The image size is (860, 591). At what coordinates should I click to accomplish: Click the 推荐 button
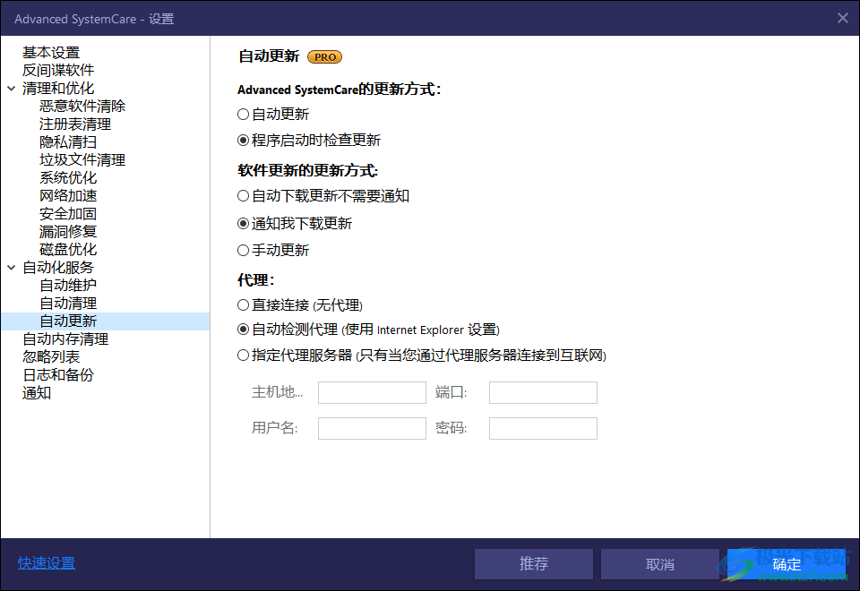coord(534,564)
